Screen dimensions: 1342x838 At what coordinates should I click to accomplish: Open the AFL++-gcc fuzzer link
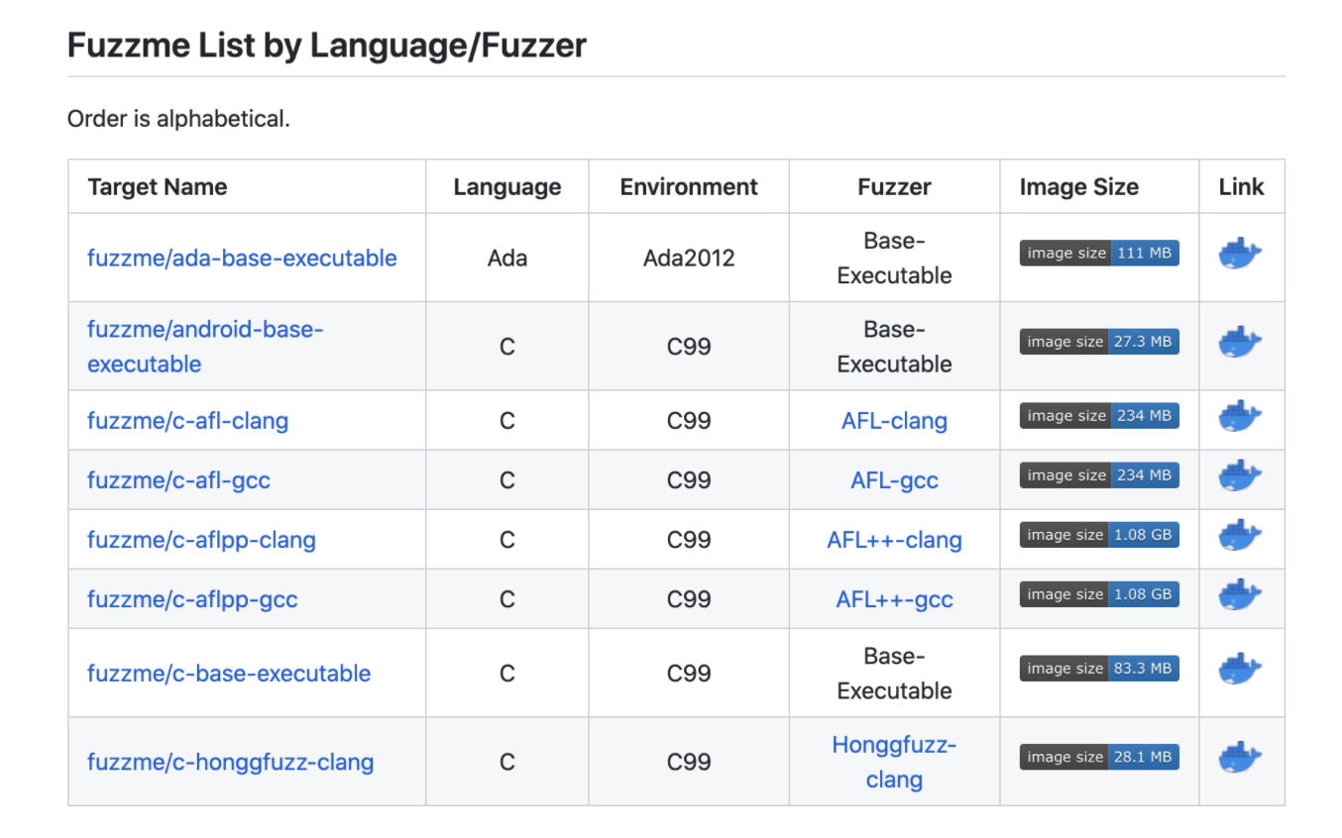pyautogui.click(x=893, y=599)
